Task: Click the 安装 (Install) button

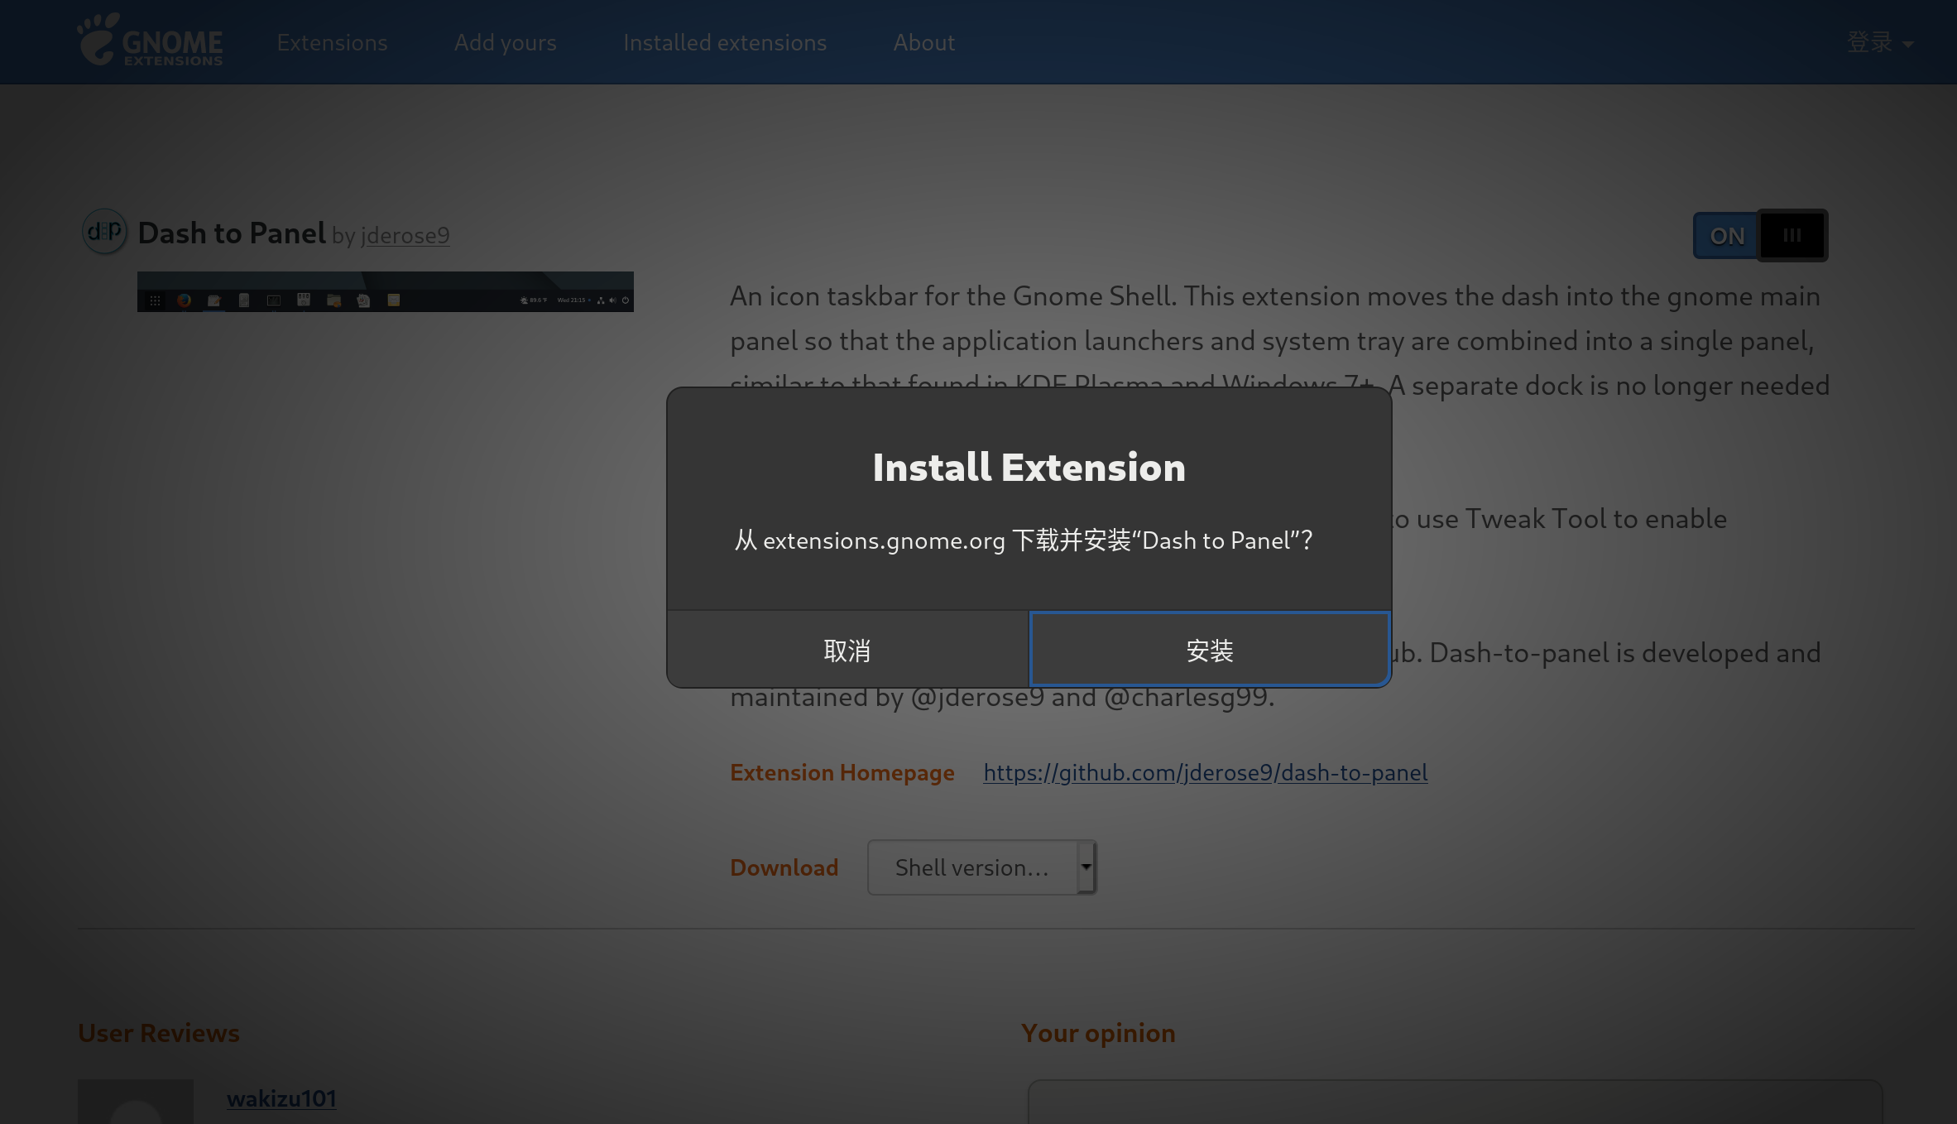Action: [1210, 650]
